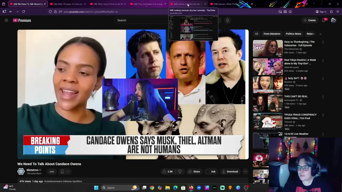Select the All filter chip
Screen dimensions: 342x192
[256, 34]
